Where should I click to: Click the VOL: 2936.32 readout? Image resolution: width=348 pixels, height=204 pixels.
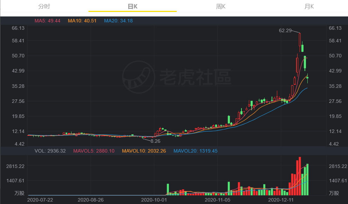pyautogui.click(x=50, y=151)
